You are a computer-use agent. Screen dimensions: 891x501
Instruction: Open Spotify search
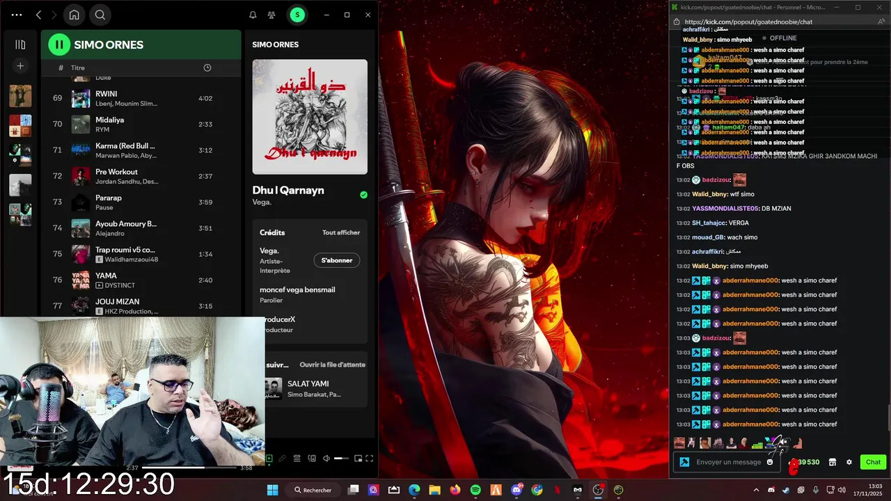point(100,15)
